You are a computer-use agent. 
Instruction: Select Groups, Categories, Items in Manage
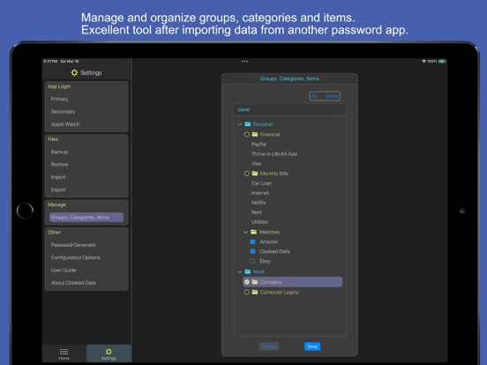[86, 217]
